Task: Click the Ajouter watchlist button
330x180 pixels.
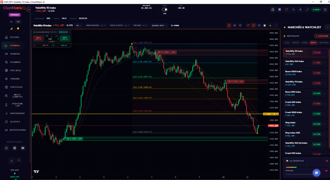Action: tap(322, 36)
